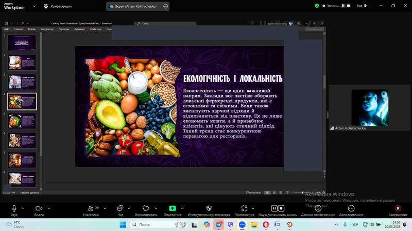Image resolution: width=412 pixels, height=231 pixels.
Task: Click the Отреагировать reactions heart icon
Action: point(146,208)
